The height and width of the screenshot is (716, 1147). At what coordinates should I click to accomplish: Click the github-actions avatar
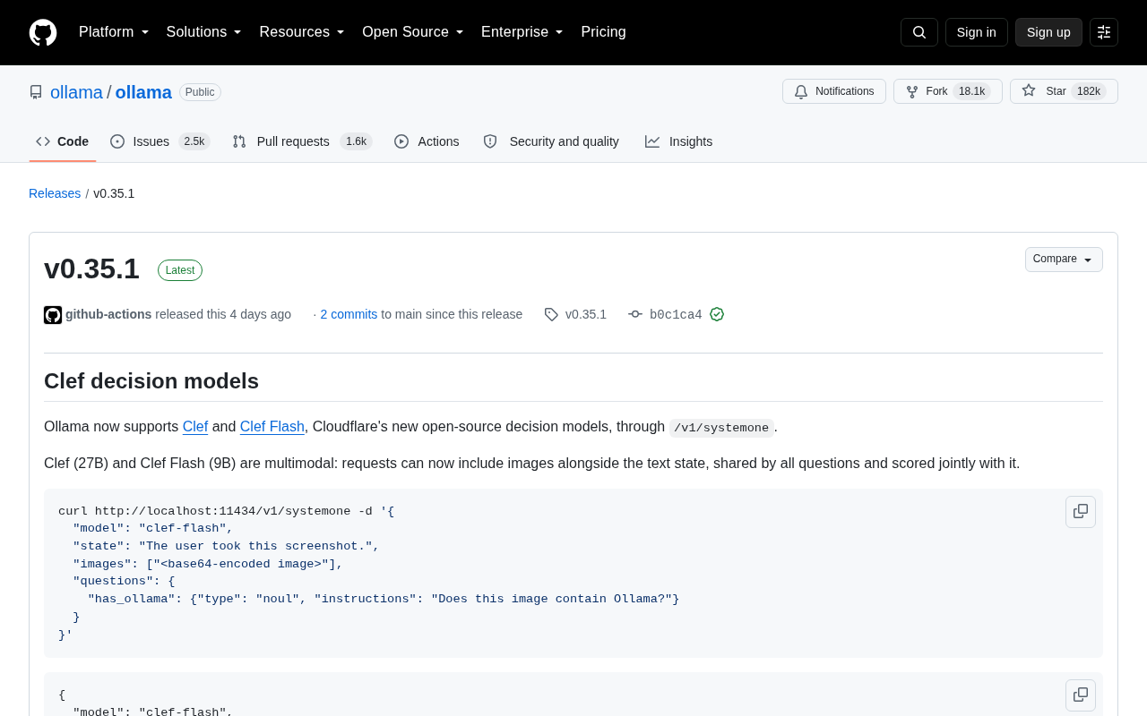point(53,315)
